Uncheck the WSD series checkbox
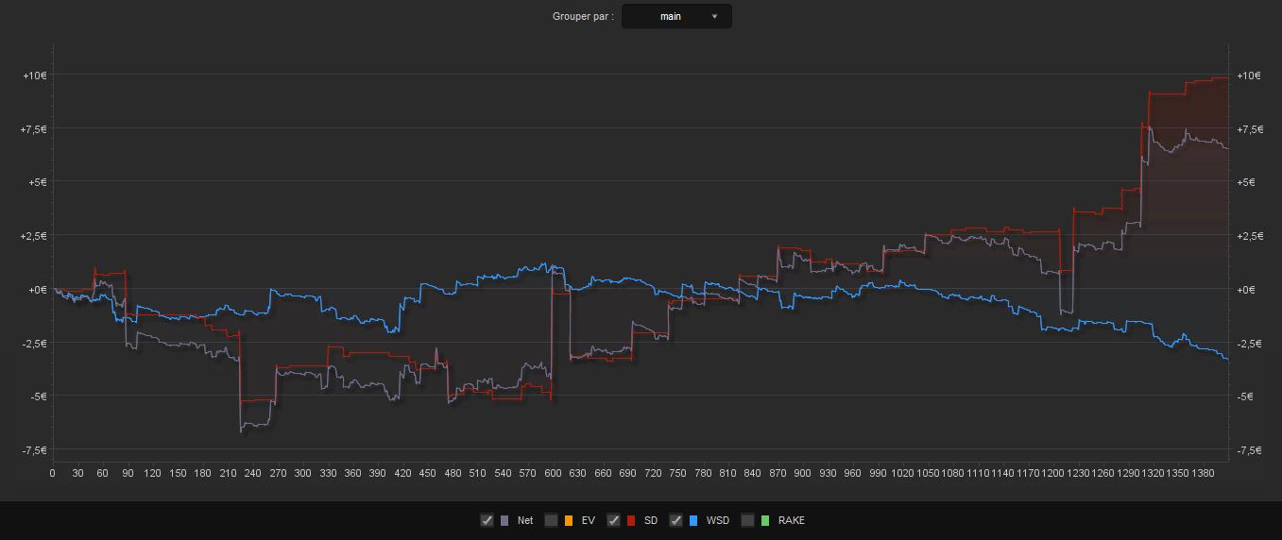Screen dimensions: 1282x540 pos(676,520)
